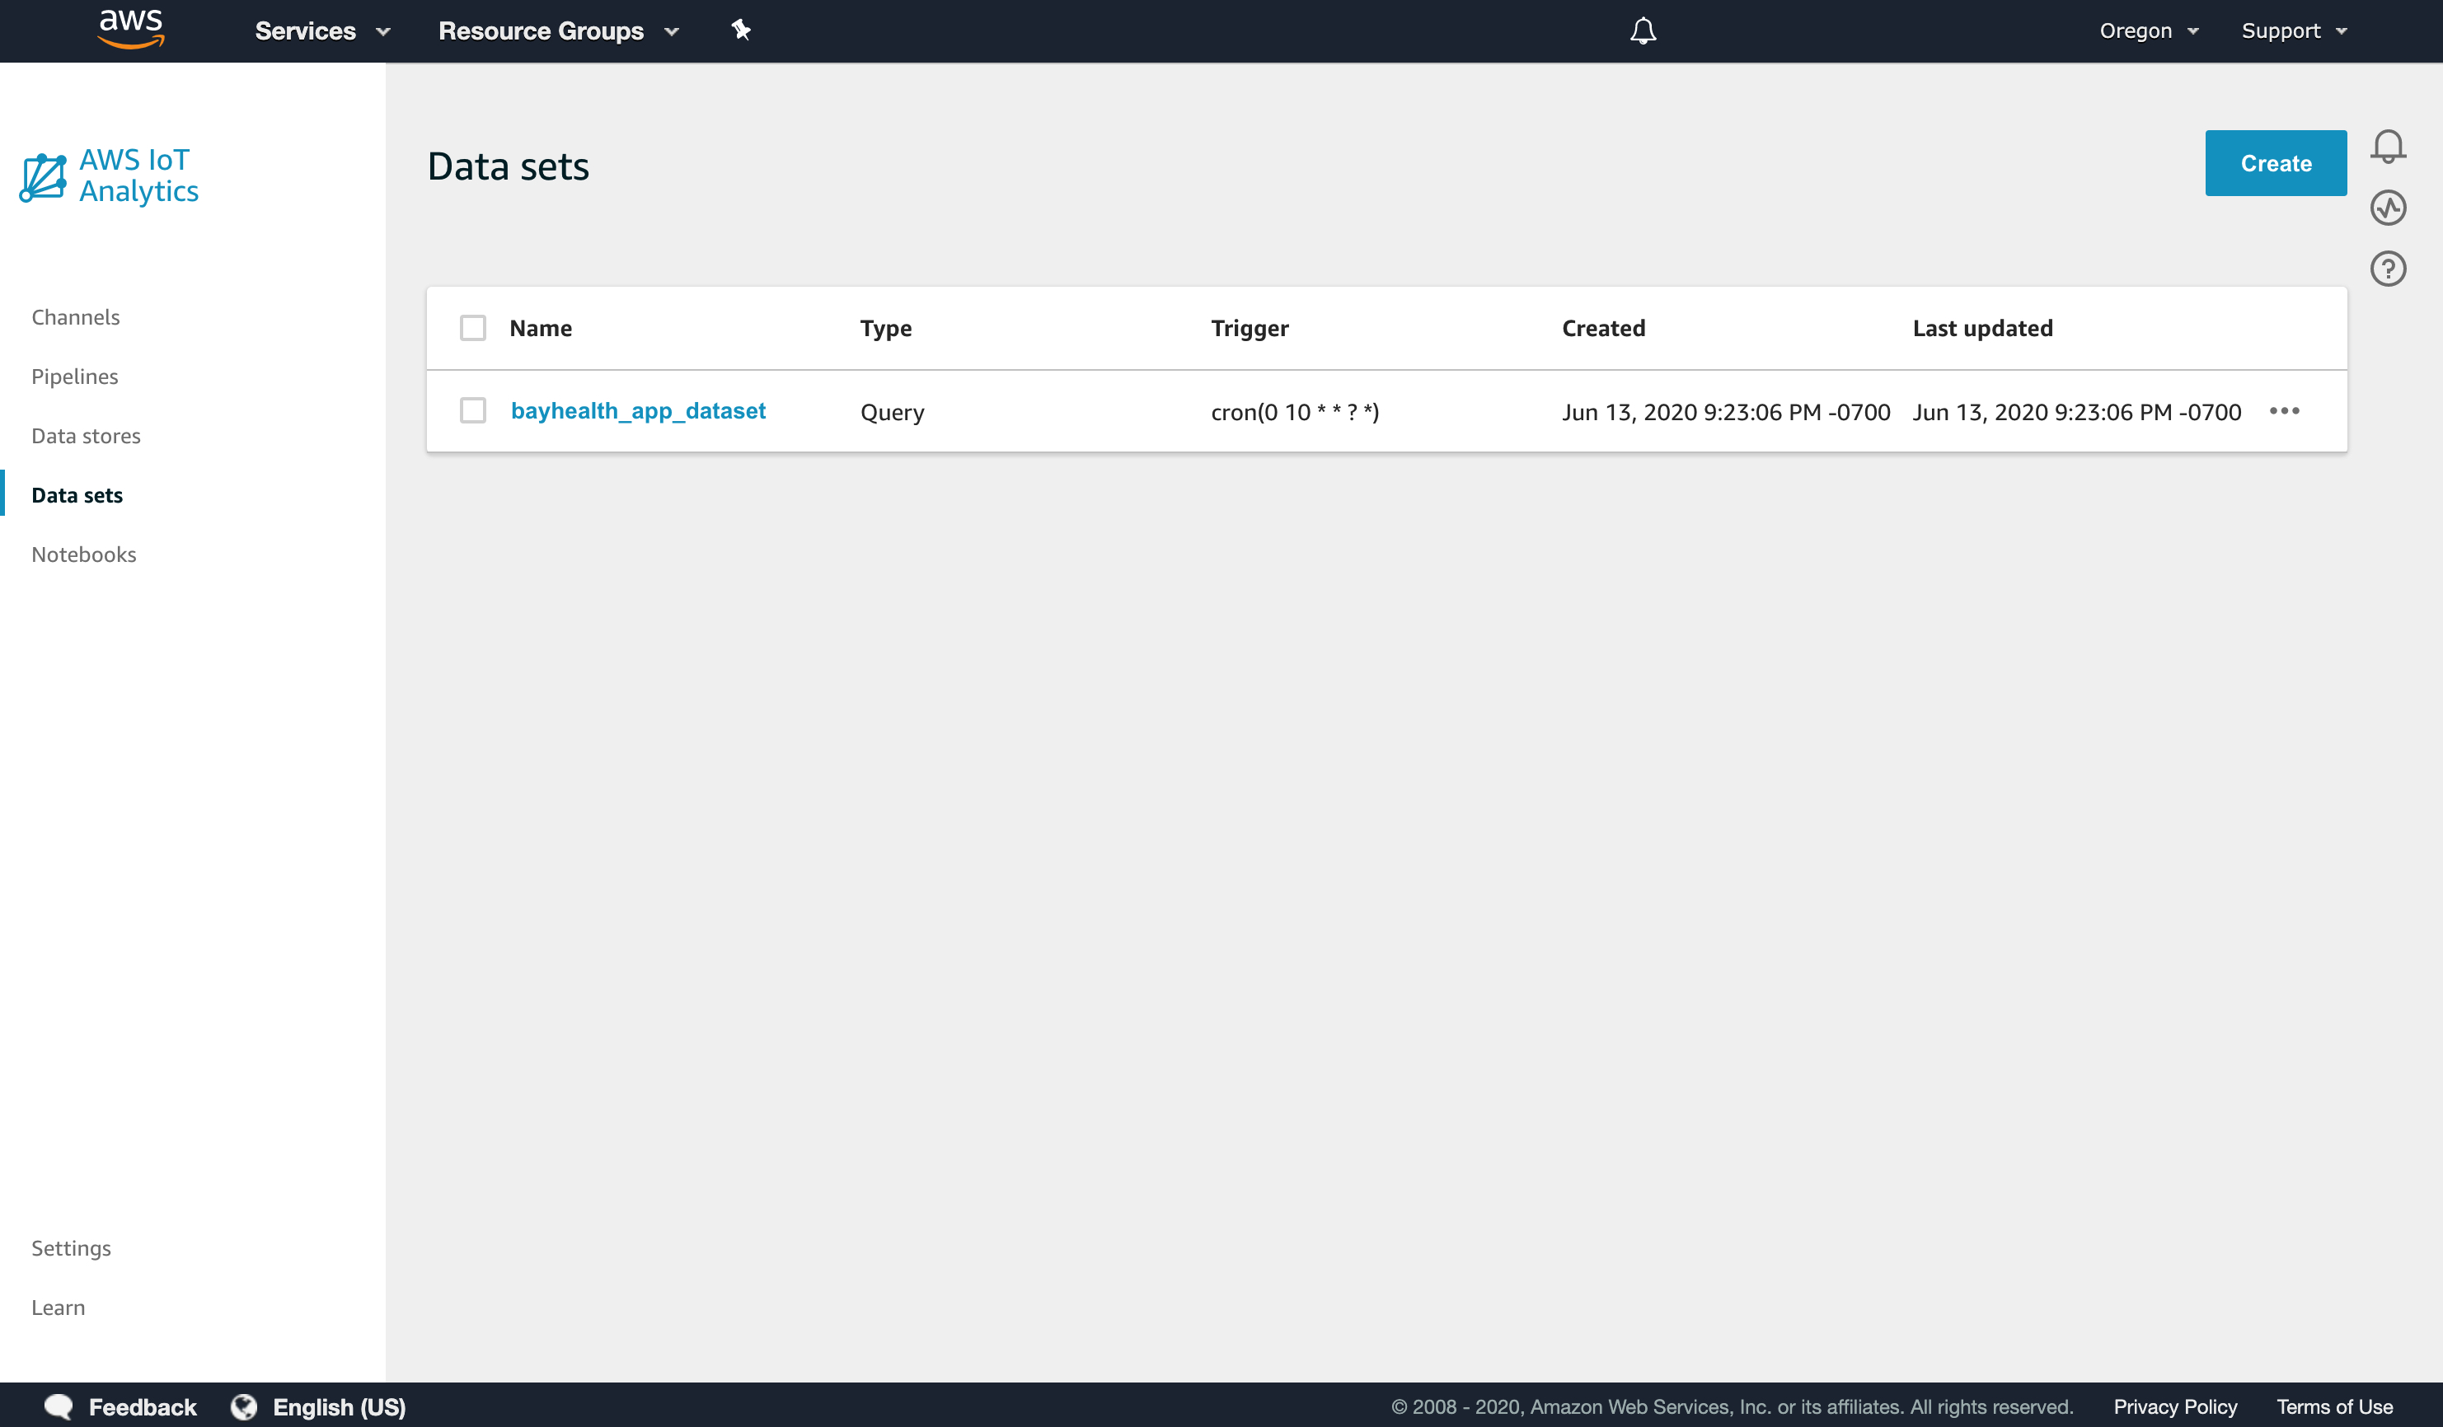The image size is (2443, 1427).
Task: Click the activity pulse monitor icon
Action: click(x=2387, y=208)
